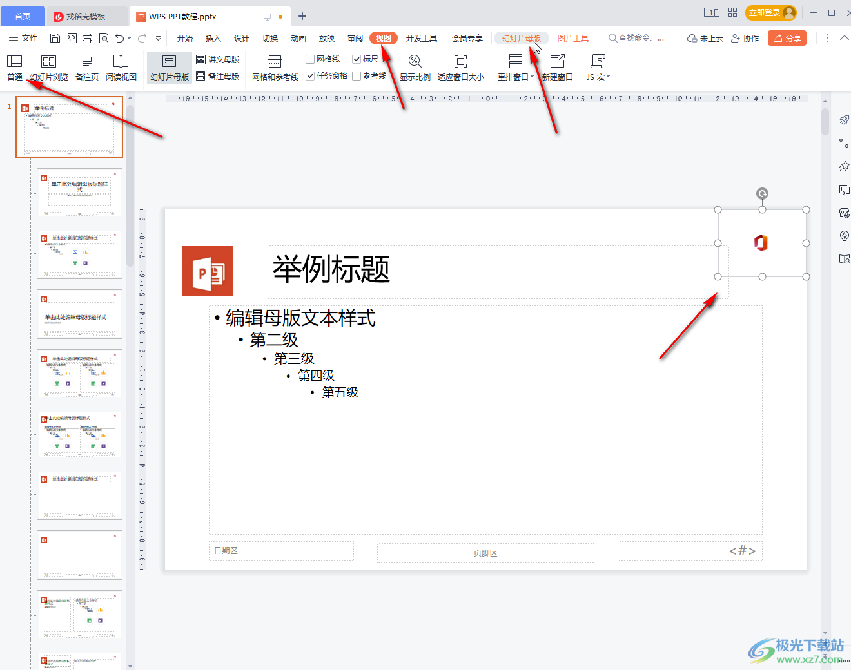Image resolution: width=851 pixels, height=670 pixels.
Task: Click the Collaborate (协作) button
Action: (745, 38)
